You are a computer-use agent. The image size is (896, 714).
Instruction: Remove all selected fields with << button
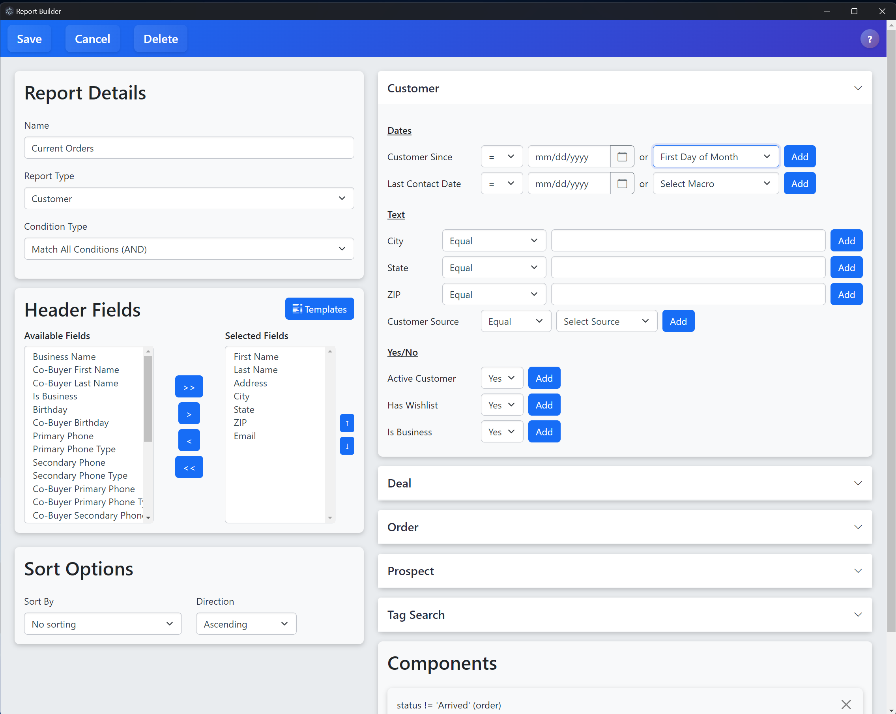tap(189, 467)
